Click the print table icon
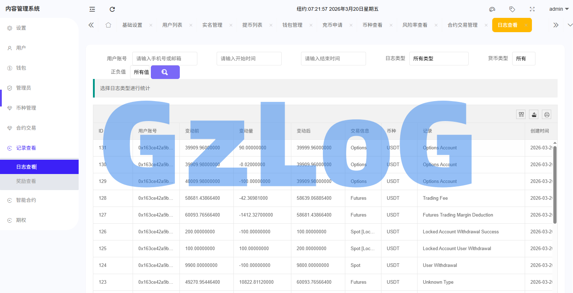573x293 pixels. click(547, 114)
